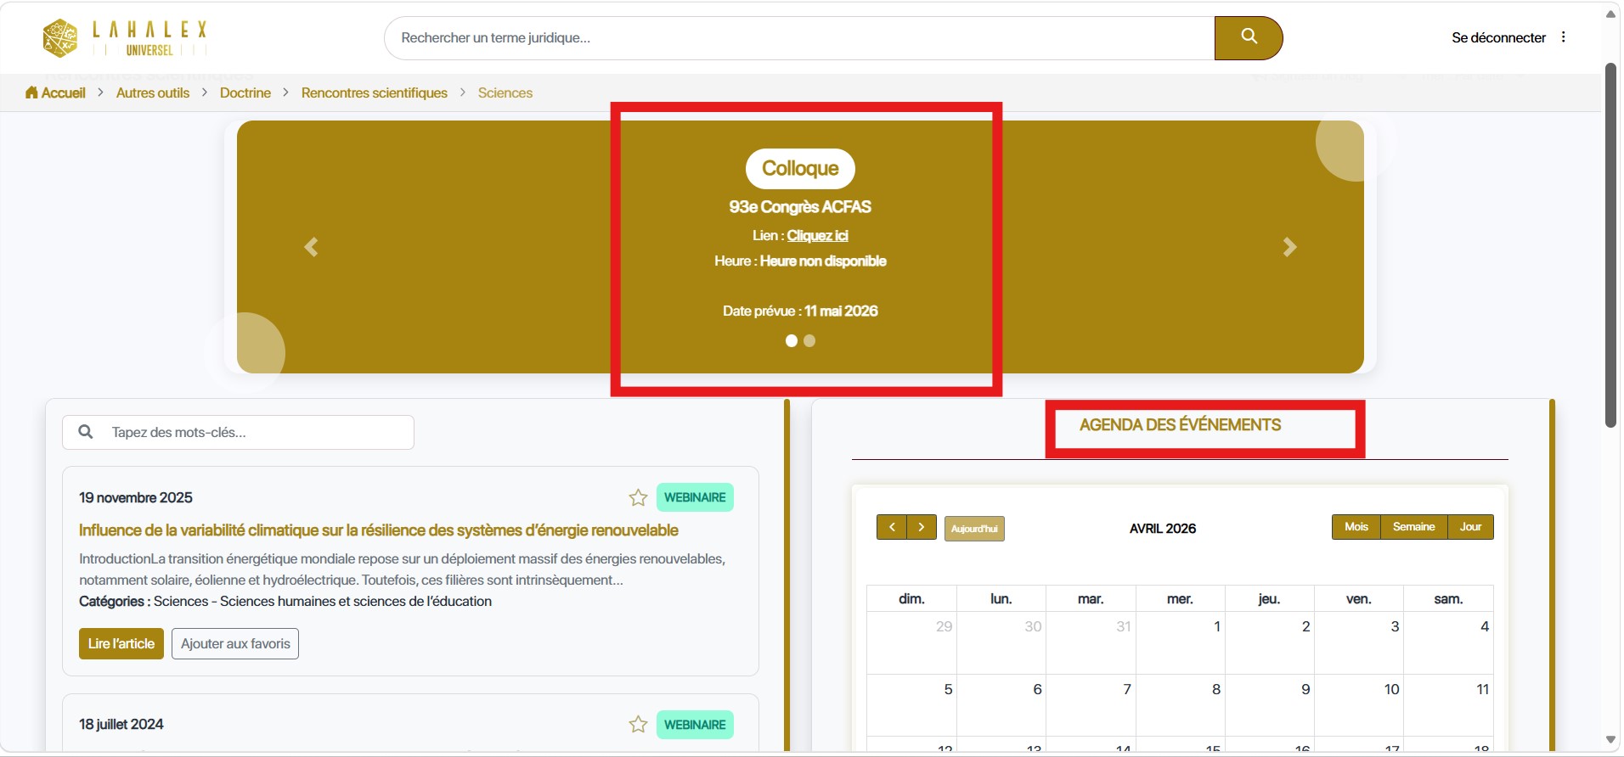Open the Doctrine breadcrumb link
This screenshot has width=1624, height=757.
point(245,93)
